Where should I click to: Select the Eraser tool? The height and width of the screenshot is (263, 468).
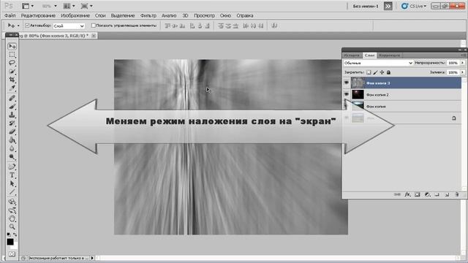12,131
